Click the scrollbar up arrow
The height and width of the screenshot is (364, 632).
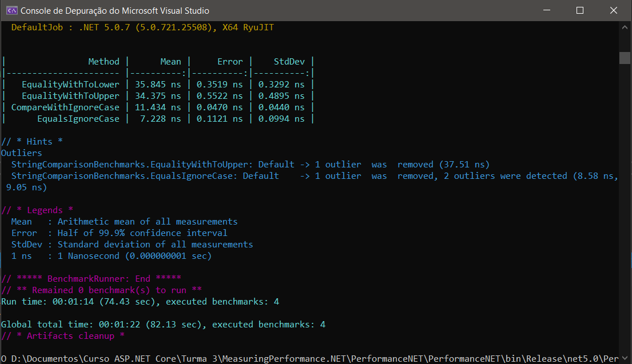coord(625,27)
